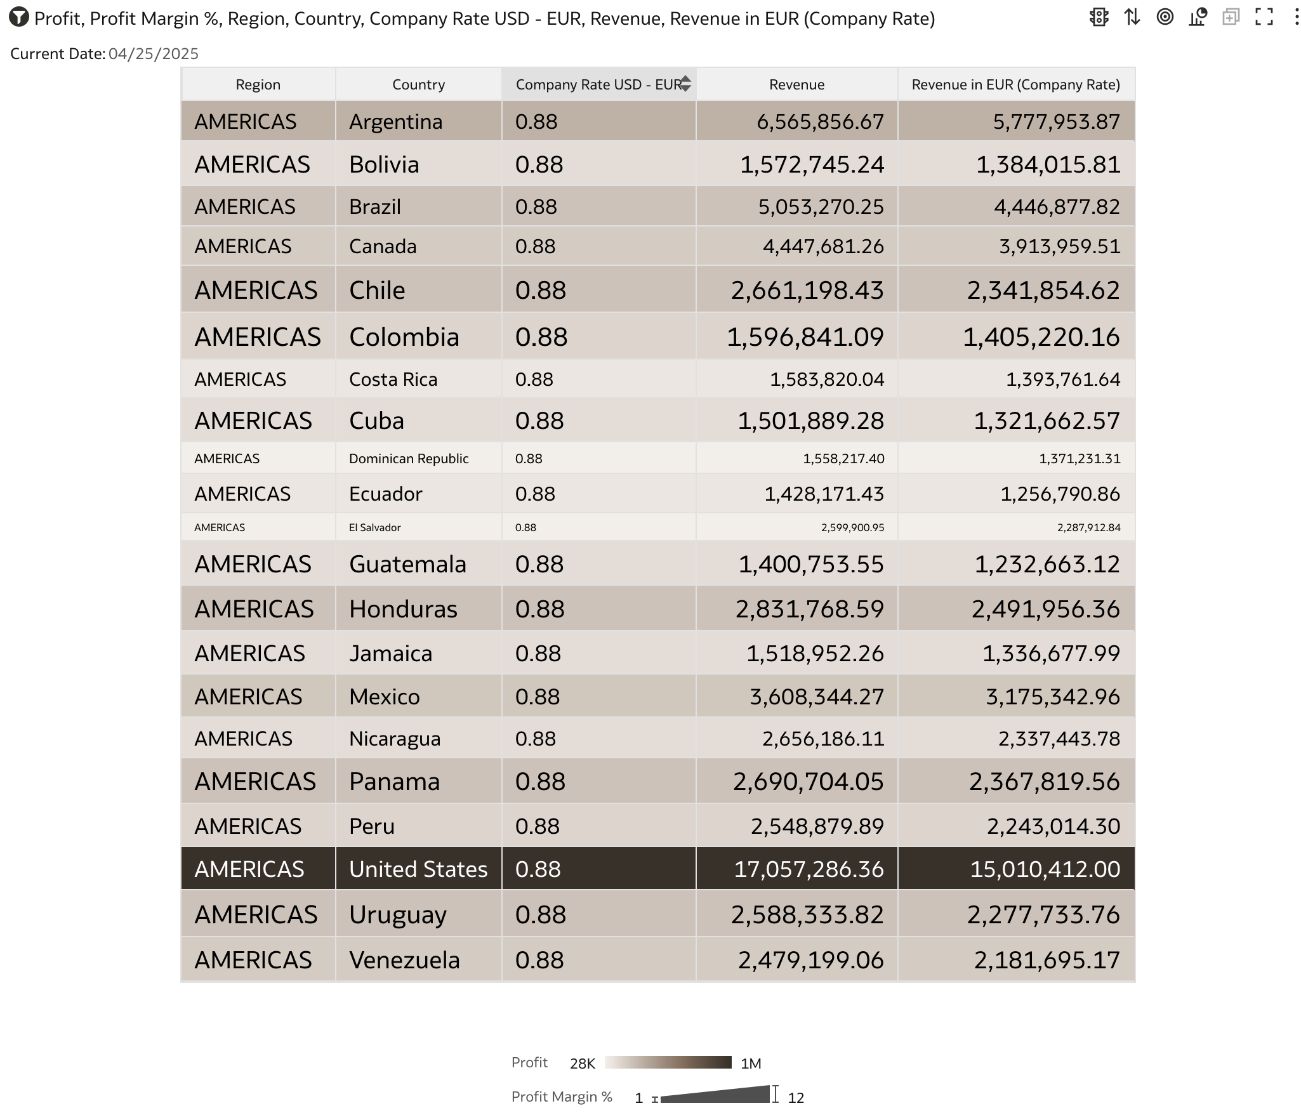Open the three-dot more options menu
The width and height of the screenshot is (1301, 1113).
pos(1297,17)
